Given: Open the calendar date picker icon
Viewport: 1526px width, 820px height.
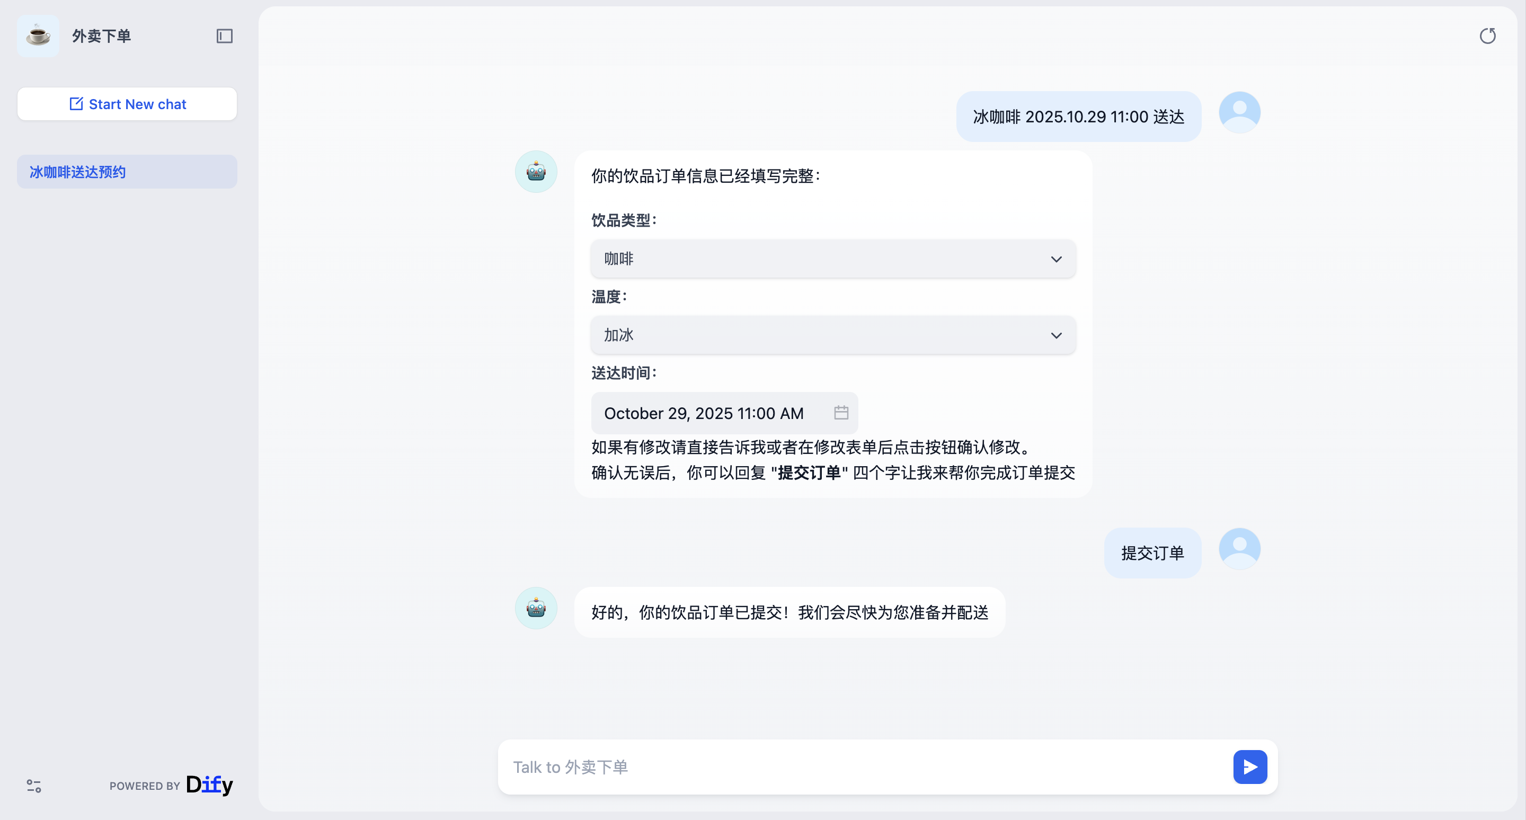Looking at the screenshot, I should click(841, 413).
